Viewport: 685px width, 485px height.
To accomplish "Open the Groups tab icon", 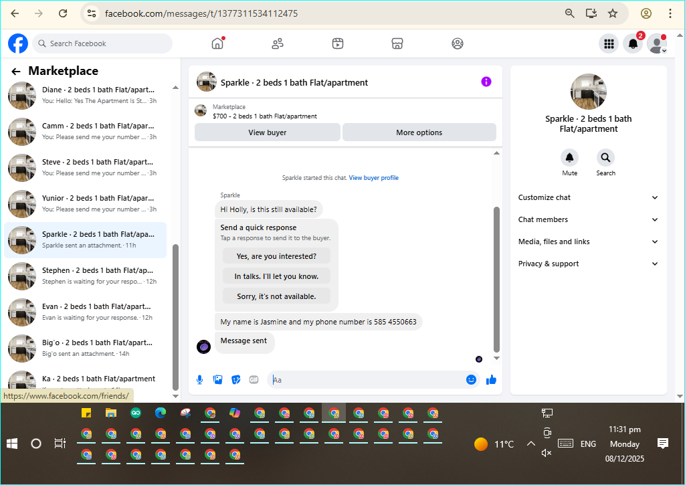I will point(458,43).
